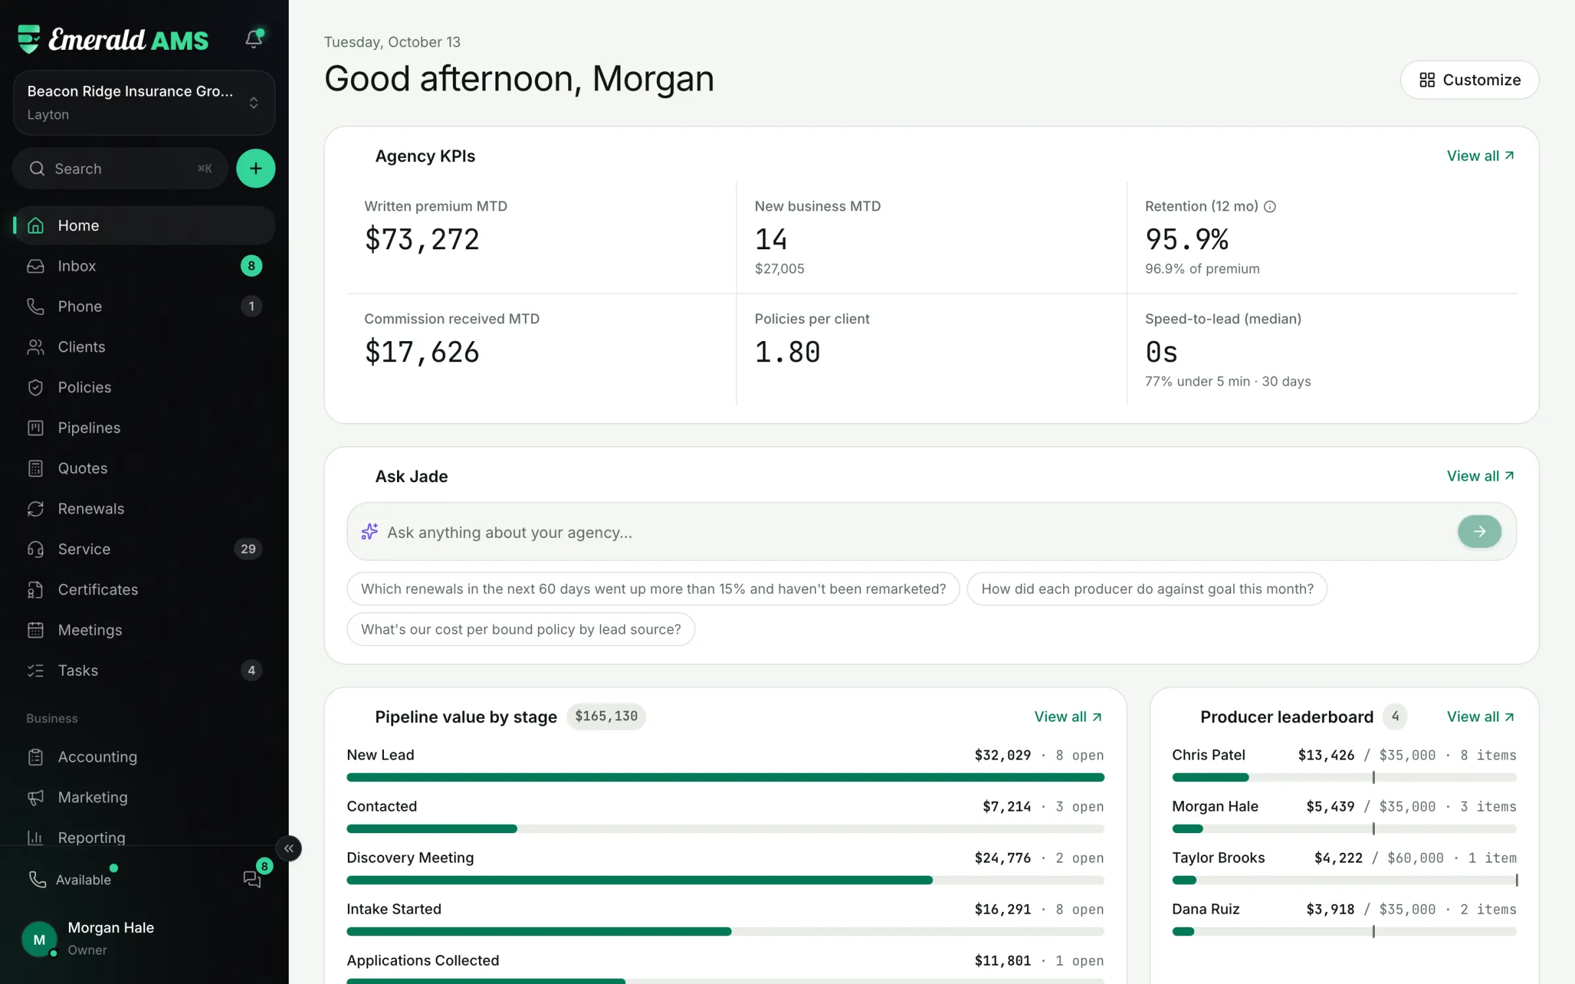The image size is (1575, 984).
Task: Select the renewals over 15% suggestion chip
Action: click(x=653, y=589)
